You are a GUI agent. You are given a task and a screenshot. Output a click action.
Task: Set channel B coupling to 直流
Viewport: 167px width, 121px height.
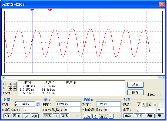[103, 116]
